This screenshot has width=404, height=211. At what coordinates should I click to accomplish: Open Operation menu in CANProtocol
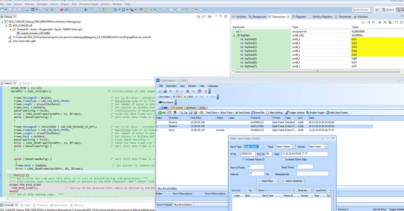pos(171,86)
